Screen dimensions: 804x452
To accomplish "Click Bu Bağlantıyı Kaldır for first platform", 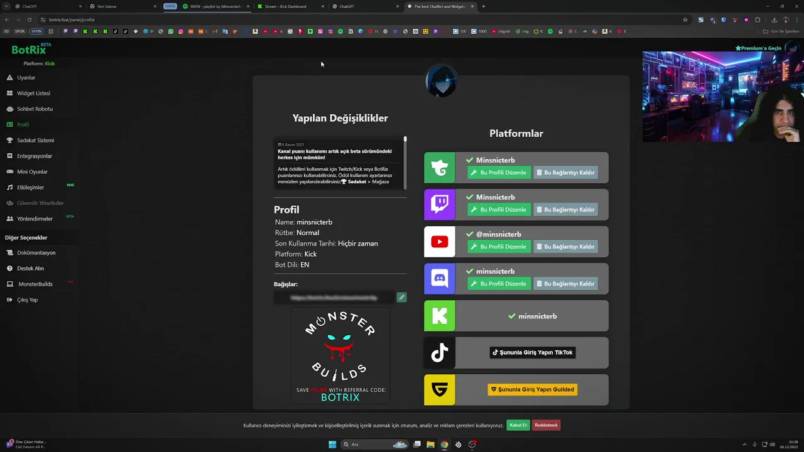I will [565, 173].
